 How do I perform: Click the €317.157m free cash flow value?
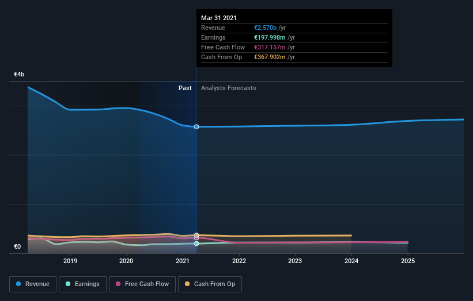[270, 47]
